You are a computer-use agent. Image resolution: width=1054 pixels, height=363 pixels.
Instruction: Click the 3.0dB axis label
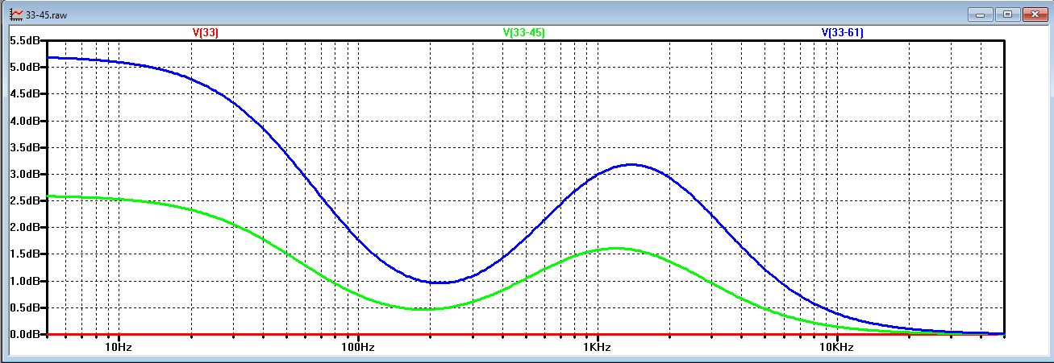pyautogui.click(x=23, y=174)
